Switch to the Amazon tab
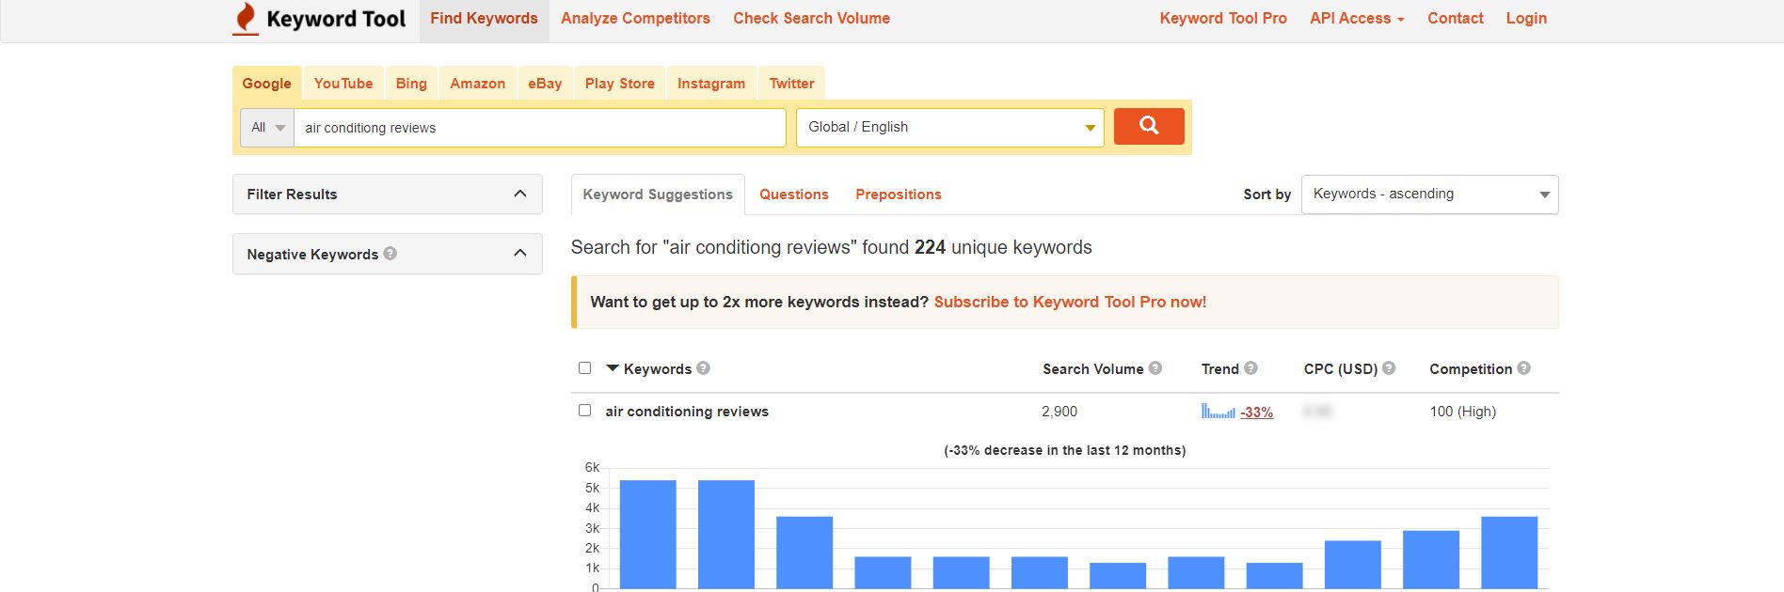Image resolution: width=1784 pixels, height=592 pixels. [477, 83]
